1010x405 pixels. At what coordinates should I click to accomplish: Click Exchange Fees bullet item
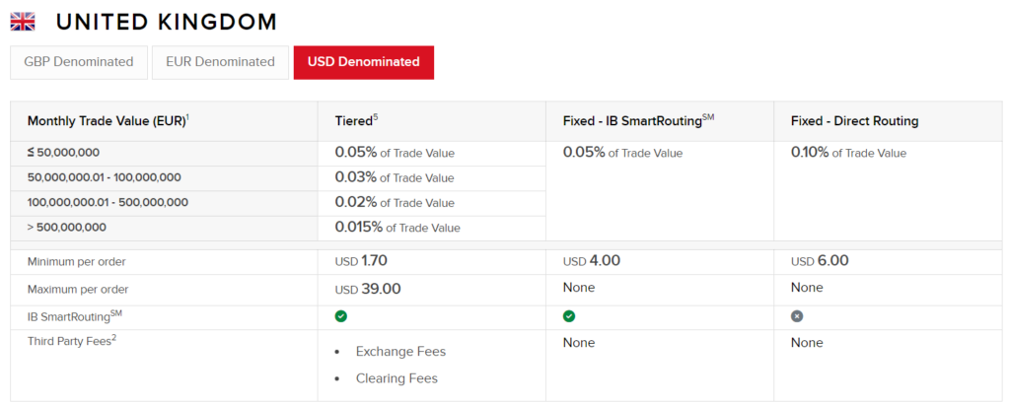[x=400, y=352]
